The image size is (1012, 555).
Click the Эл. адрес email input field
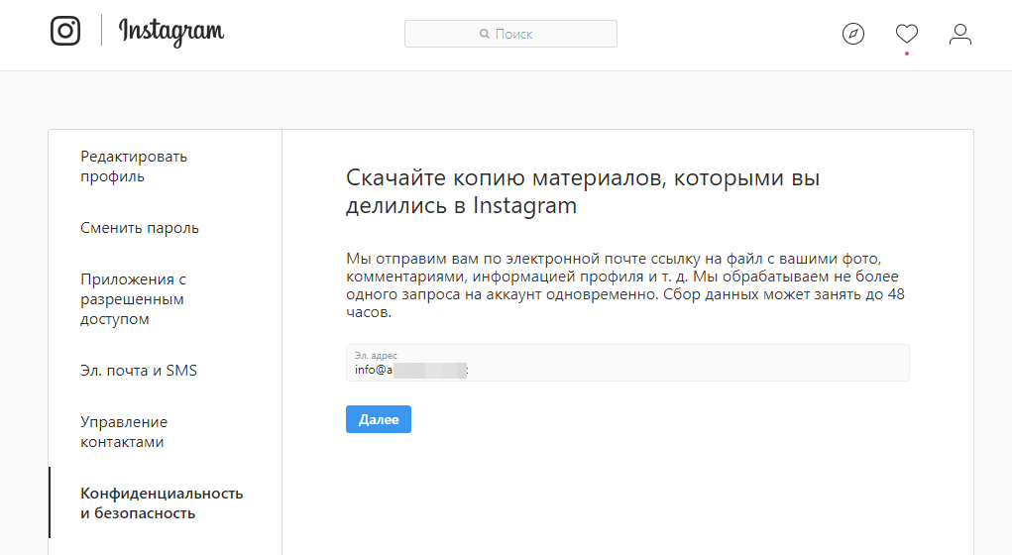point(627,363)
